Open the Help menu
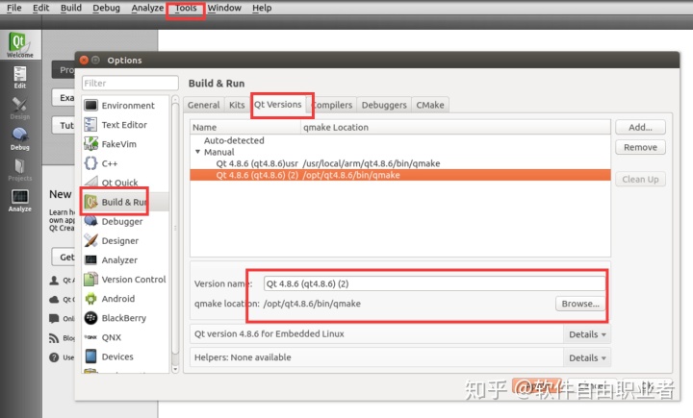 pos(262,8)
